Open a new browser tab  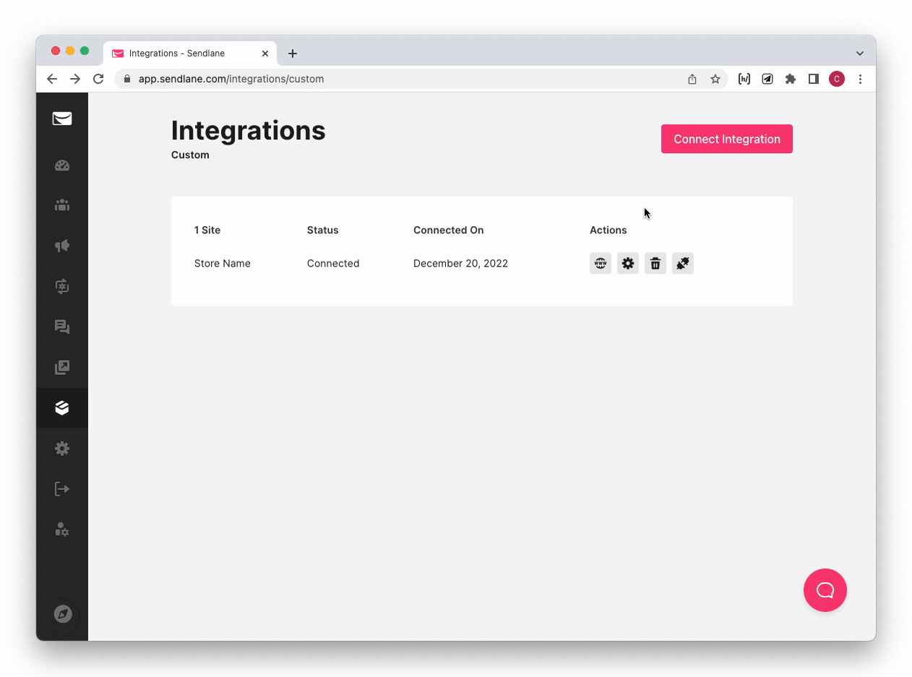tap(293, 53)
